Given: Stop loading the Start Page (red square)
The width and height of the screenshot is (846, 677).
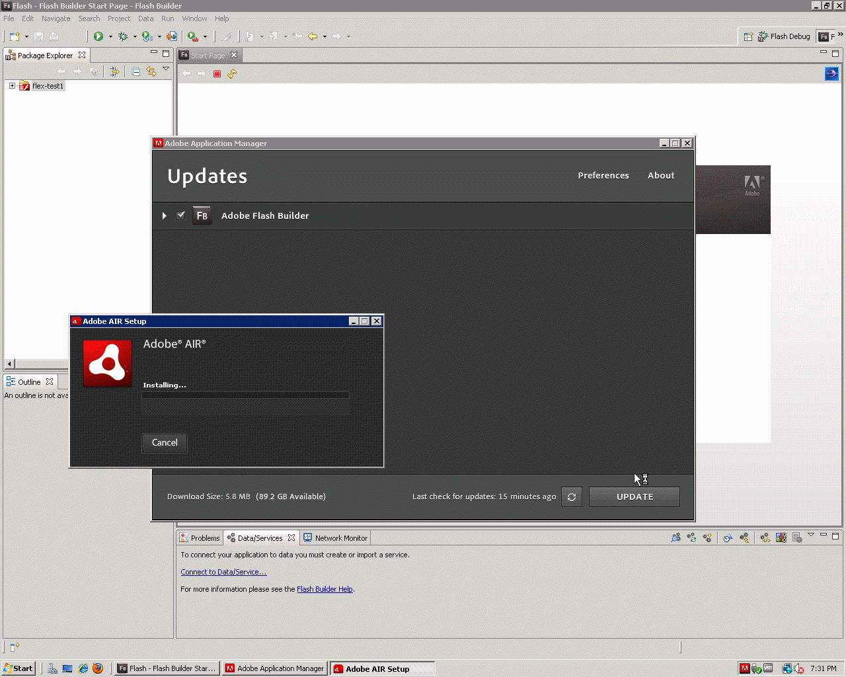Looking at the screenshot, I should click(x=217, y=74).
